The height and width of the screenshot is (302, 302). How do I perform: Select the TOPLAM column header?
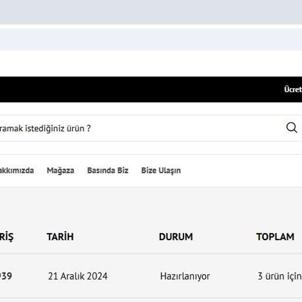click(x=275, y=237)
